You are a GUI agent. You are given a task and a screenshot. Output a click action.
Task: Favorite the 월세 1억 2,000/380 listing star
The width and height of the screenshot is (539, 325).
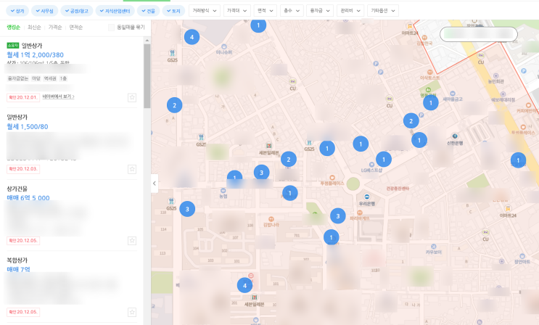tap(132, 97)
